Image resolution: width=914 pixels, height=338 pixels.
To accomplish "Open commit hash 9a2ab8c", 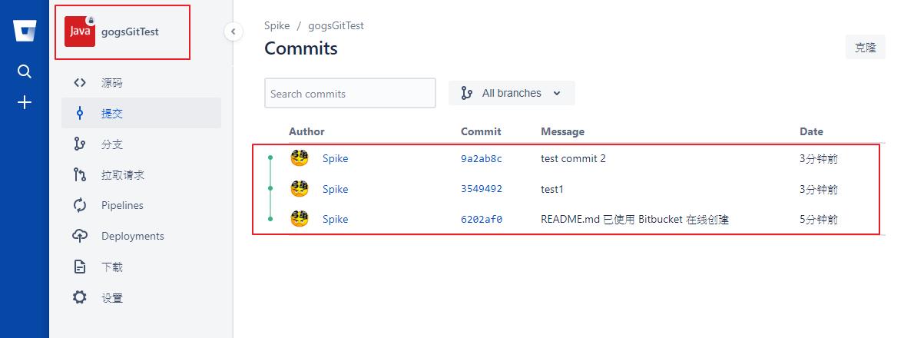I will point(481,158).
